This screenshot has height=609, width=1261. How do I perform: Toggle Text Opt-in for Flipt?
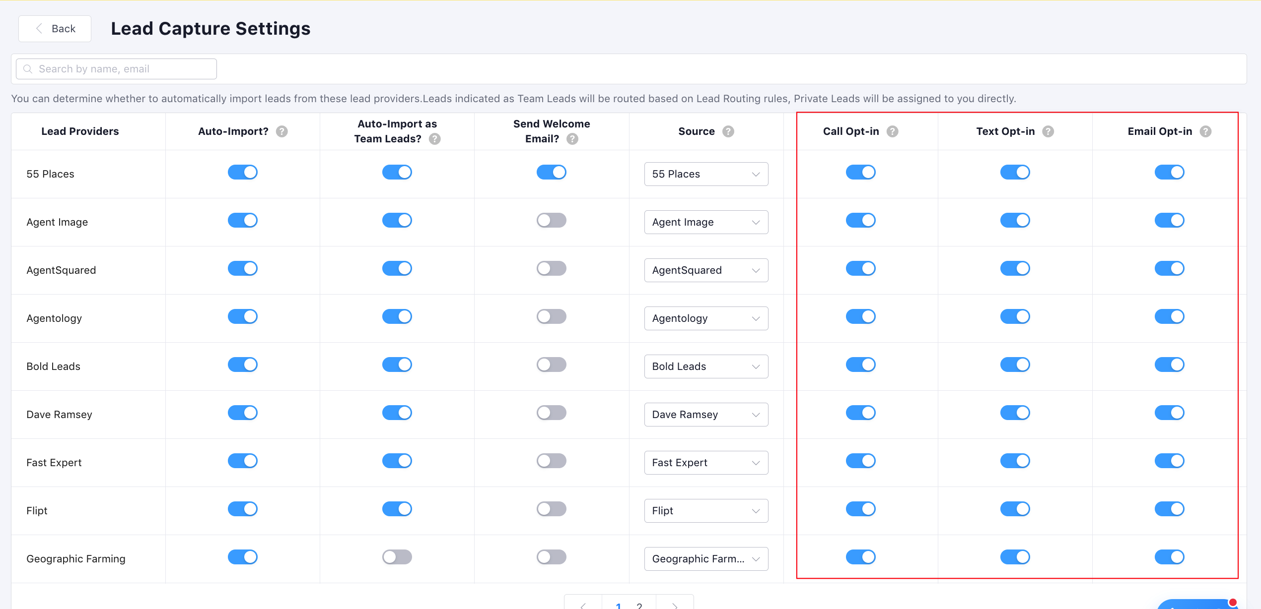(1015, 509)
